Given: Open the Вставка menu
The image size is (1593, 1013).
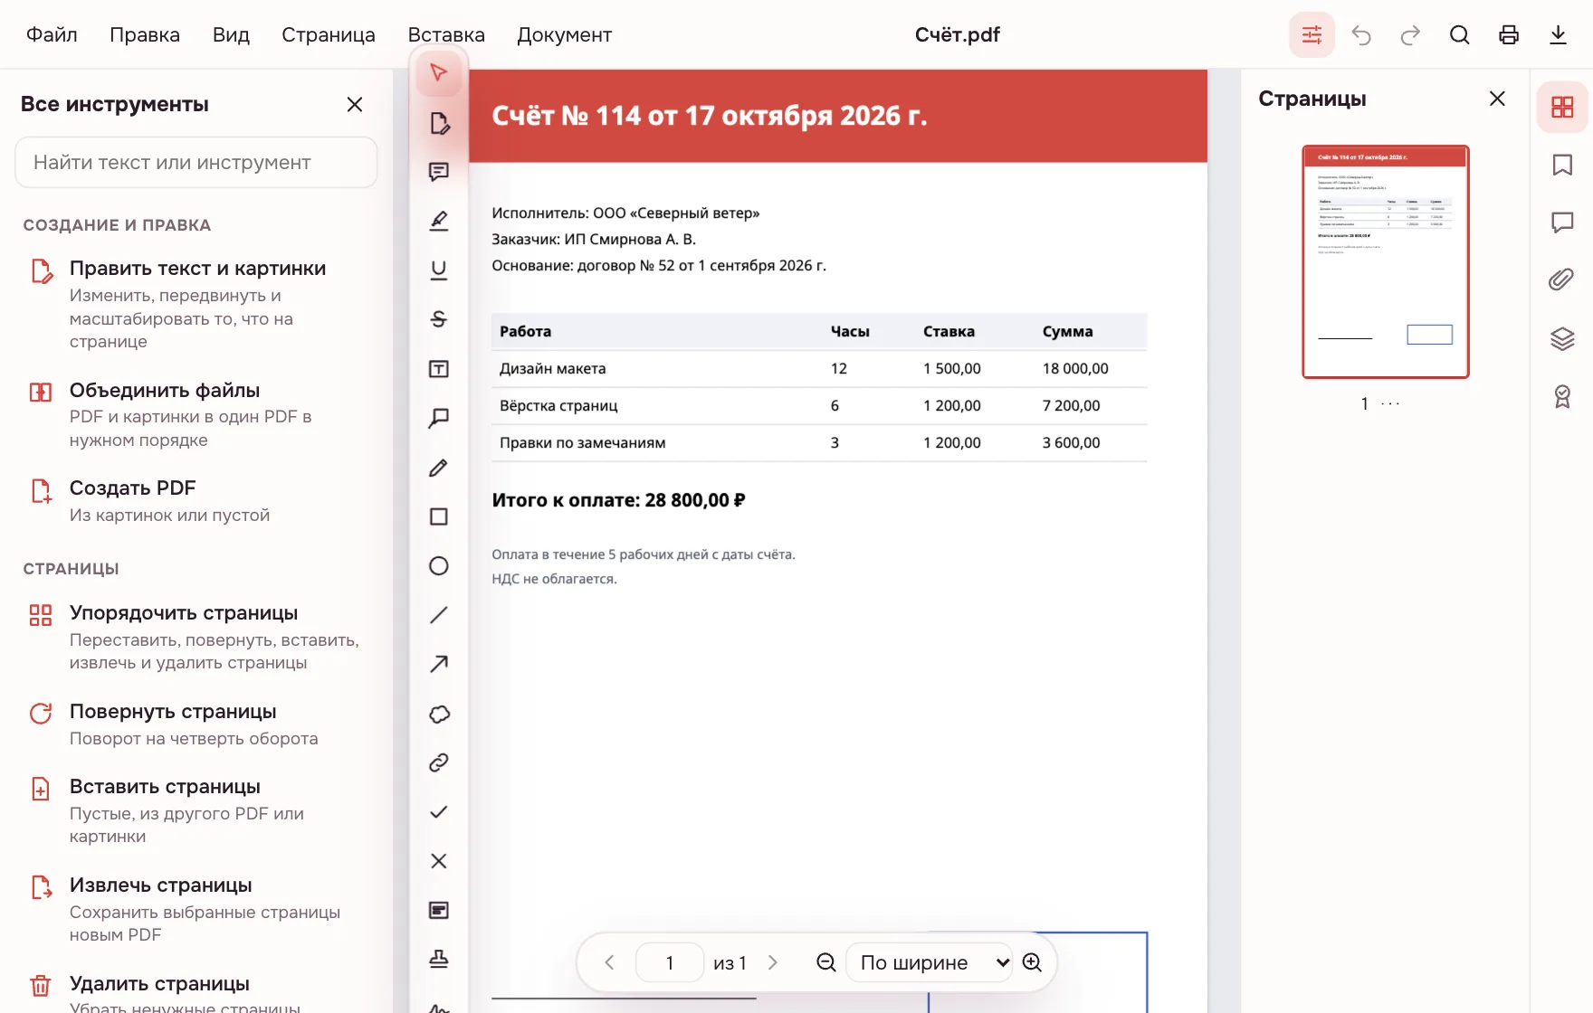Looking at the screenshot, I should [446, 34].
